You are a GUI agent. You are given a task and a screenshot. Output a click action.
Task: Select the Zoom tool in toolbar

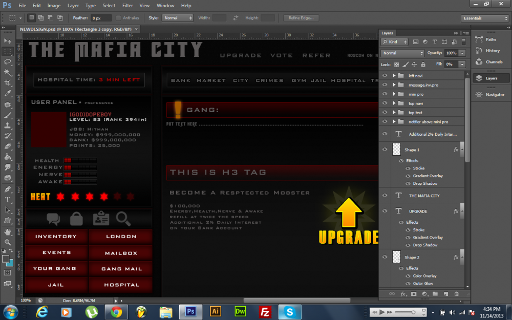[8, 242]
